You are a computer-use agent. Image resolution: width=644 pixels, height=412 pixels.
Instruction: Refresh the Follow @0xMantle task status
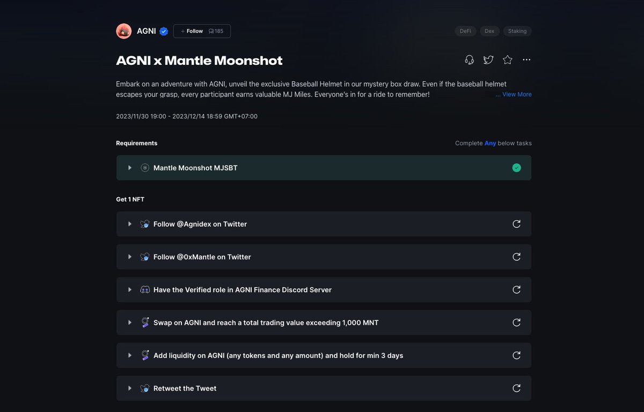pyautogui.click(x=516, y=257)
